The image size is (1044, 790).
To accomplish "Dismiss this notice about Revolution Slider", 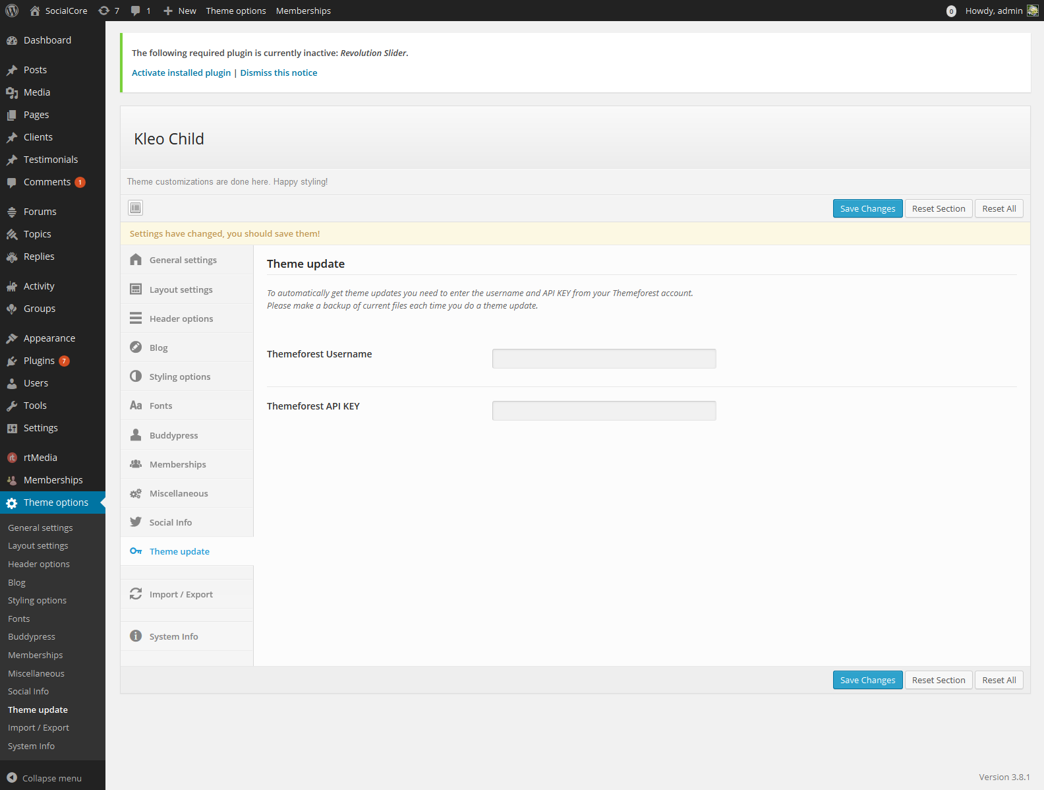I will pos(278,73).
